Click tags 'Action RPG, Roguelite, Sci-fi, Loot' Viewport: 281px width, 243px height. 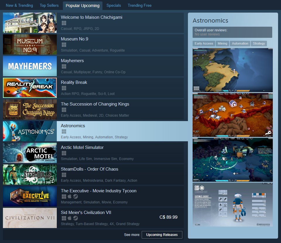[x=88, y=94]
